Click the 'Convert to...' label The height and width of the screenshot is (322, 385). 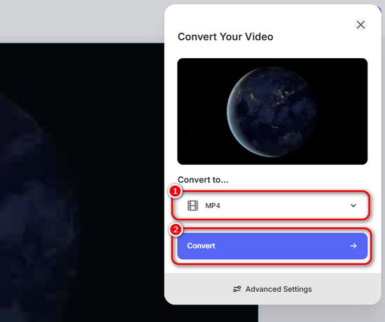pos(203,180)
